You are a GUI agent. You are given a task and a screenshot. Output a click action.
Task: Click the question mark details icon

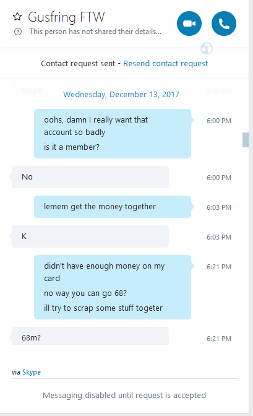point(18,32)
